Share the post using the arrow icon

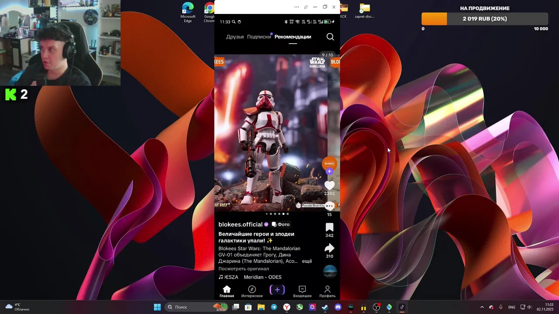click(329, 248)
